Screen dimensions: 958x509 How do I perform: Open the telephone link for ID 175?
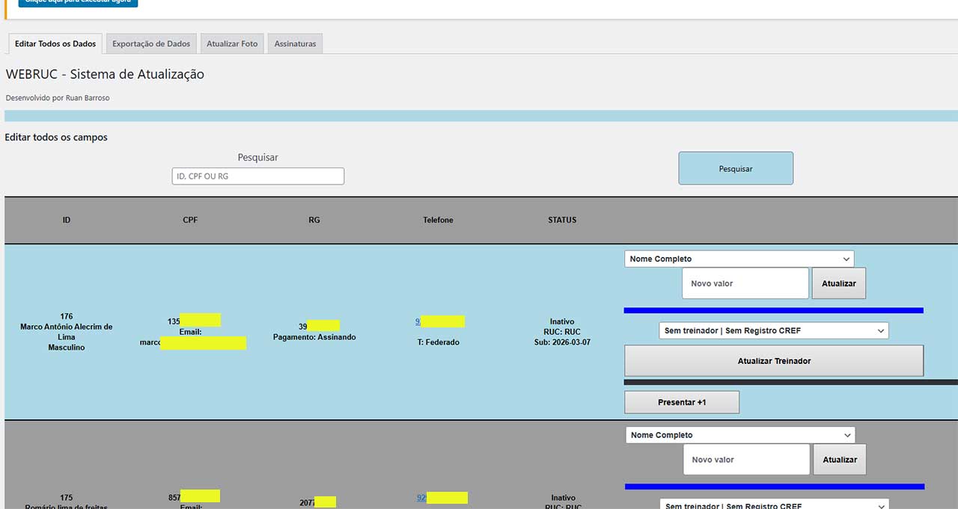pos(421,498)
